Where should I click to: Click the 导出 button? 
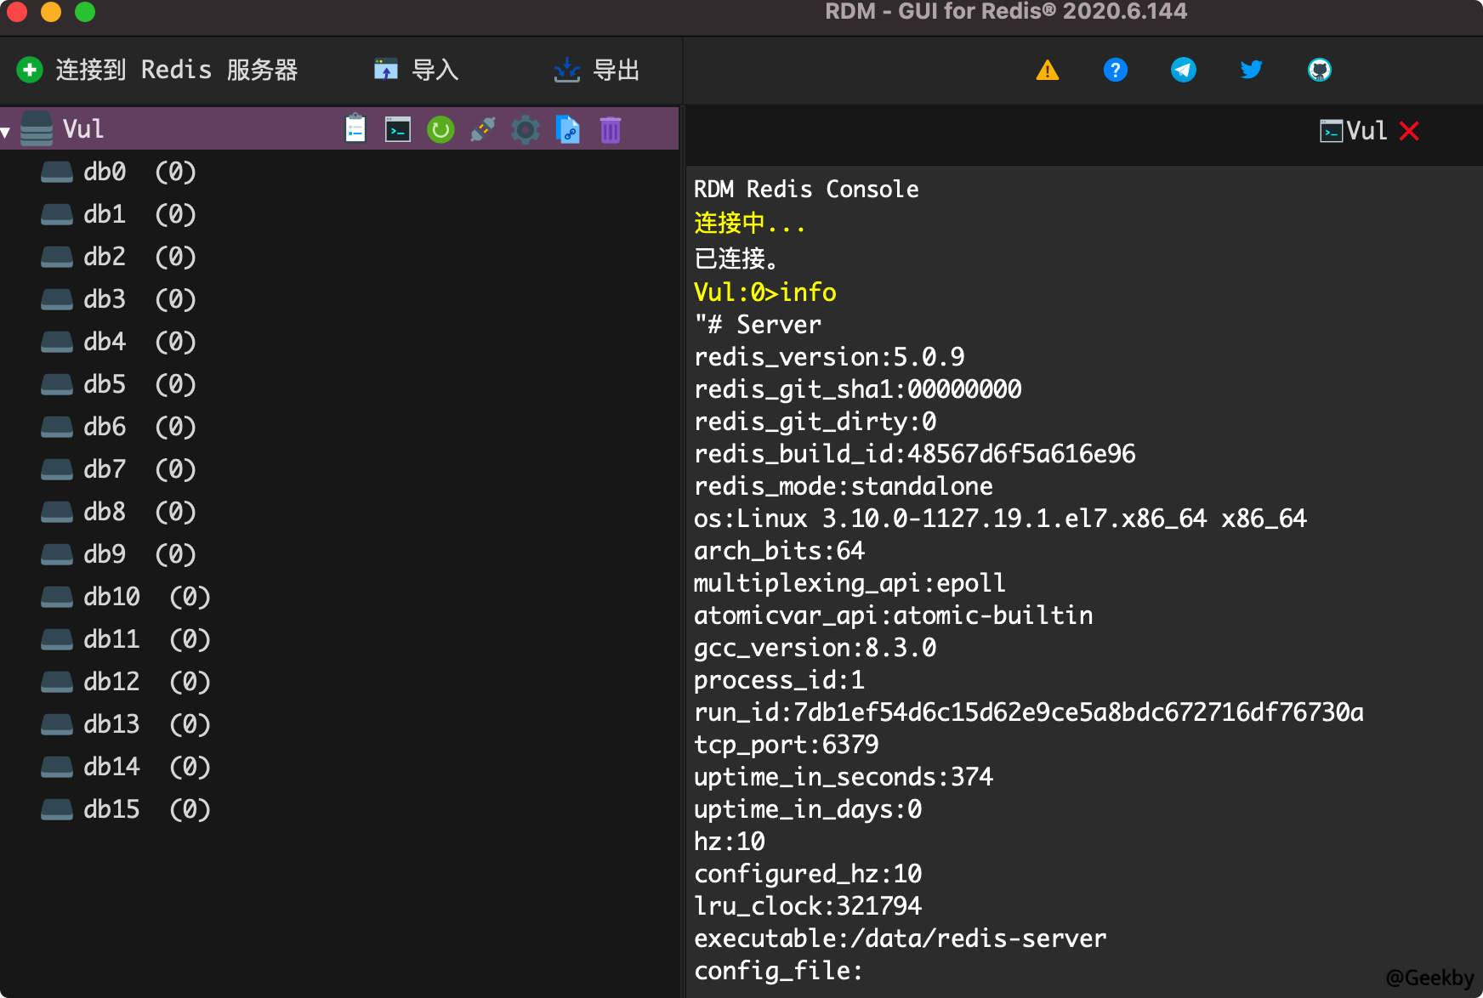[x=596, y=70]
